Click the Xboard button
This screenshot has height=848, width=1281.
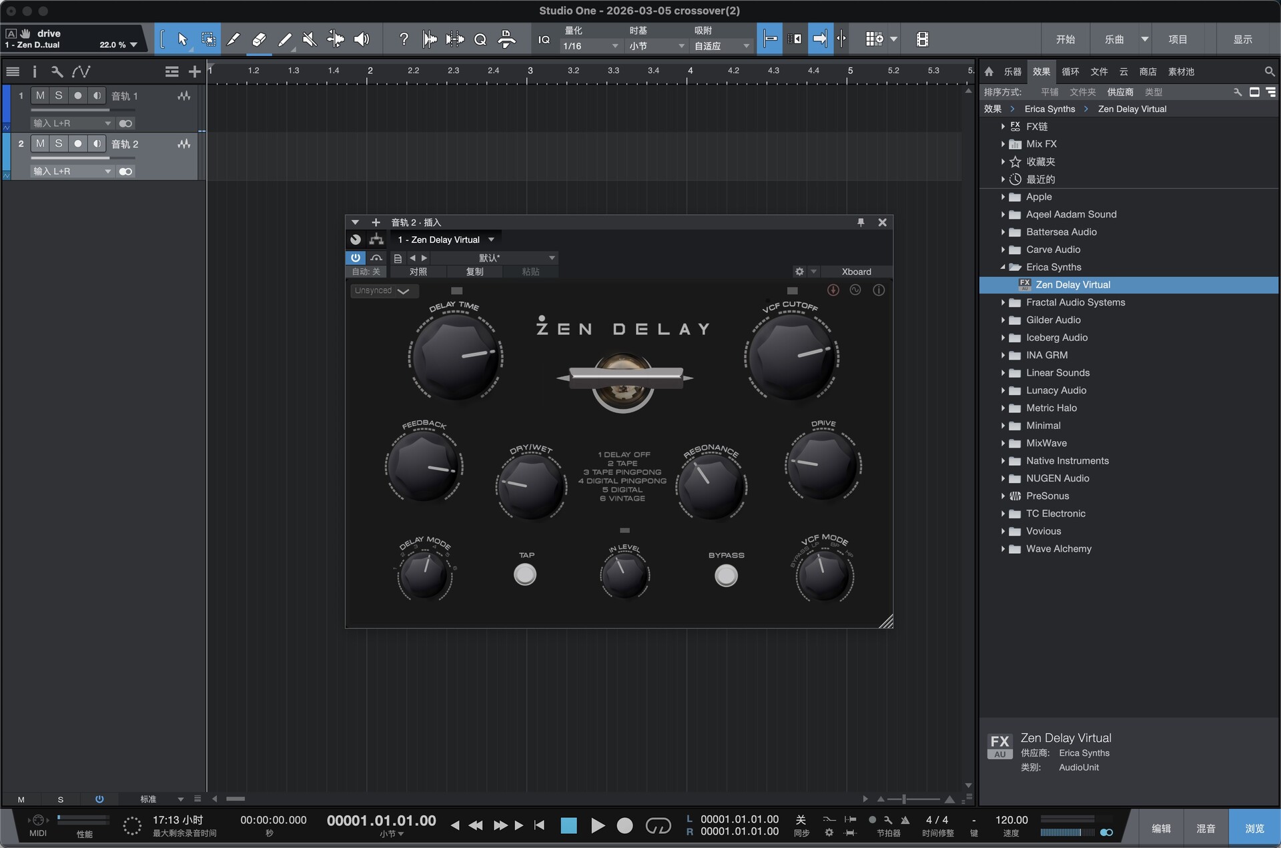(855, 272)
